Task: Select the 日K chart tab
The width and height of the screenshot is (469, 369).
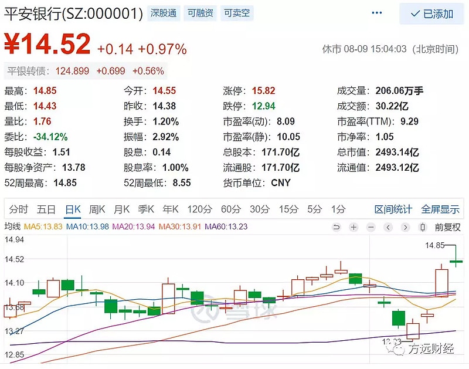Action: point(73,209)
